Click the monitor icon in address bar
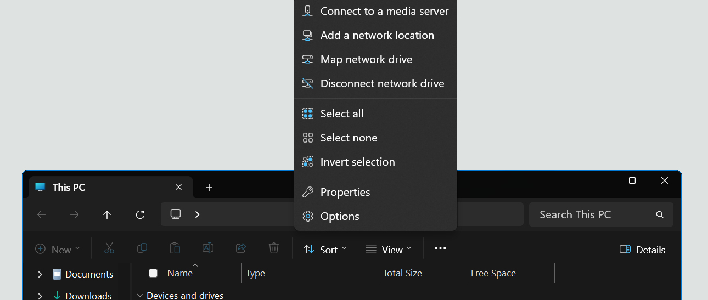 coord(176,214)
